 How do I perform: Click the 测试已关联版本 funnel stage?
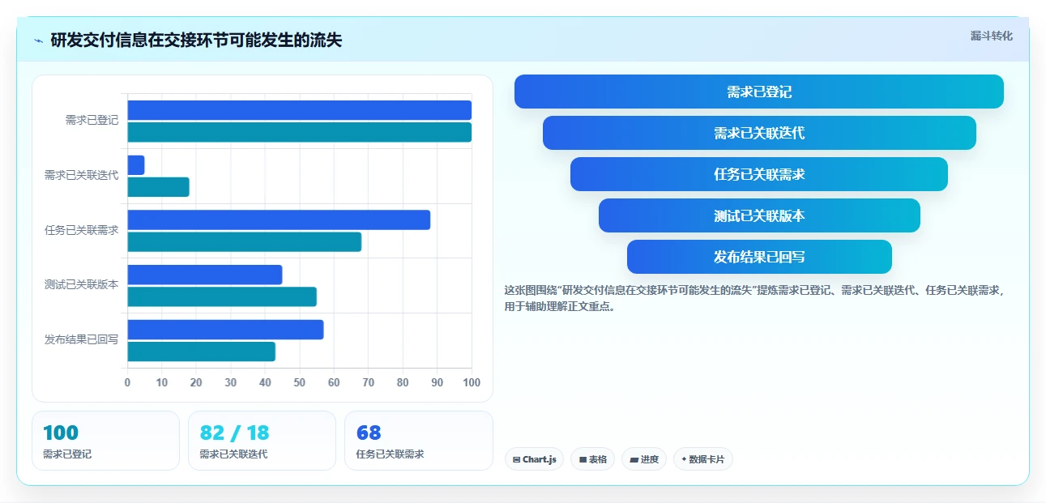tap(758, 215)
